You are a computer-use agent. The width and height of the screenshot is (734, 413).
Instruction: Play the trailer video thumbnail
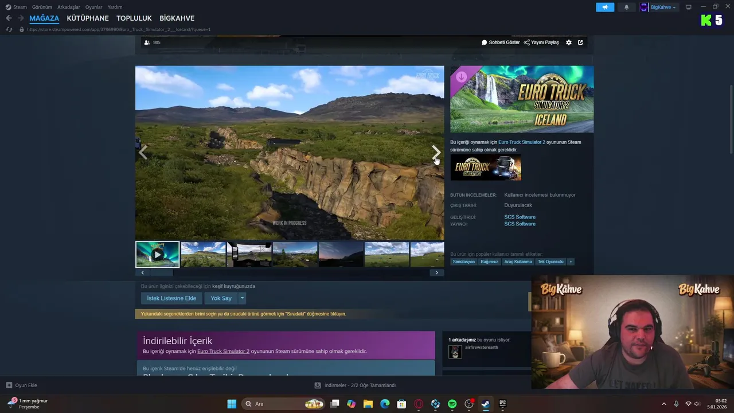point(157,255)
